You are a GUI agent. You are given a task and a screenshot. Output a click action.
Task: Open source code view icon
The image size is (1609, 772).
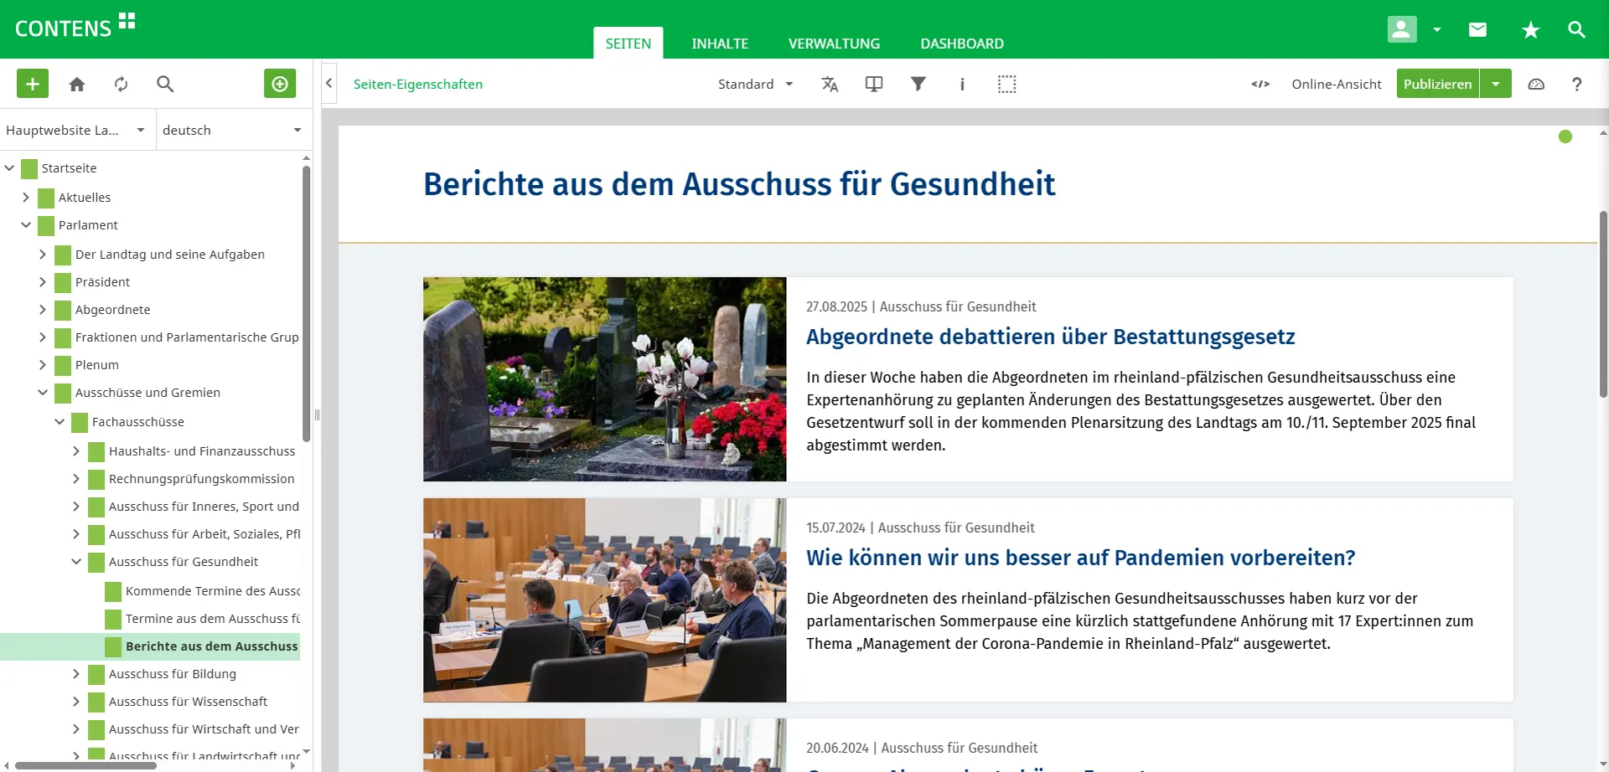tap(1260, 84)
